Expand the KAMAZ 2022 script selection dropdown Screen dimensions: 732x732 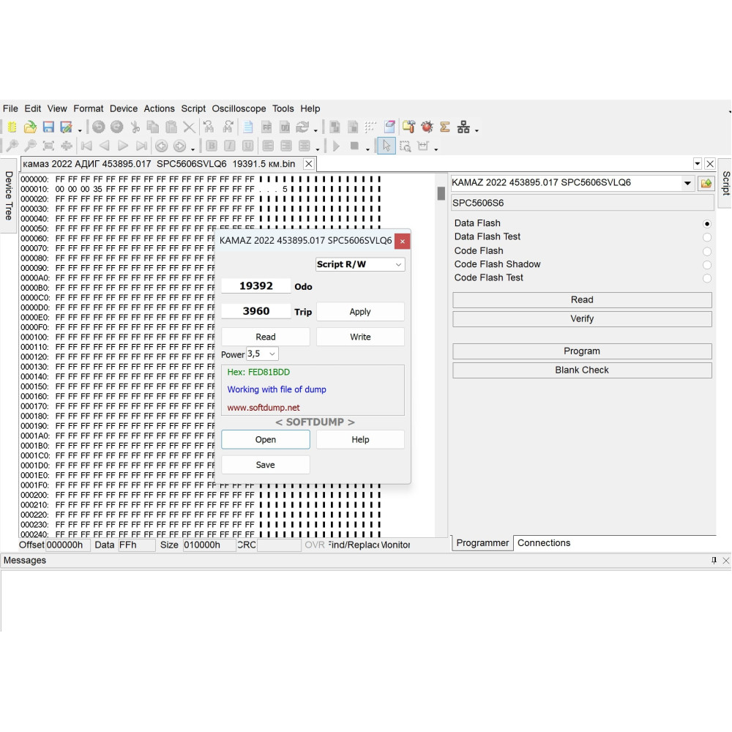[687, 183]
